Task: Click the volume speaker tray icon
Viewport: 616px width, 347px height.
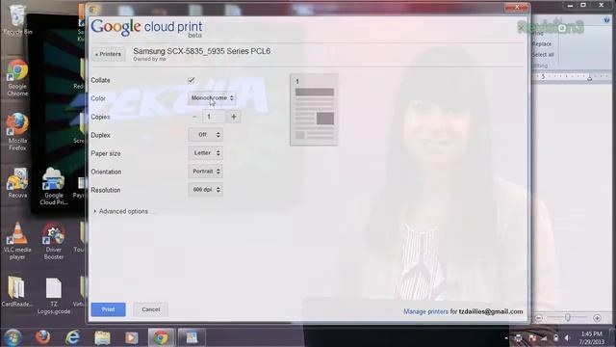Action: pyautogui.click(x=568, y=338)
